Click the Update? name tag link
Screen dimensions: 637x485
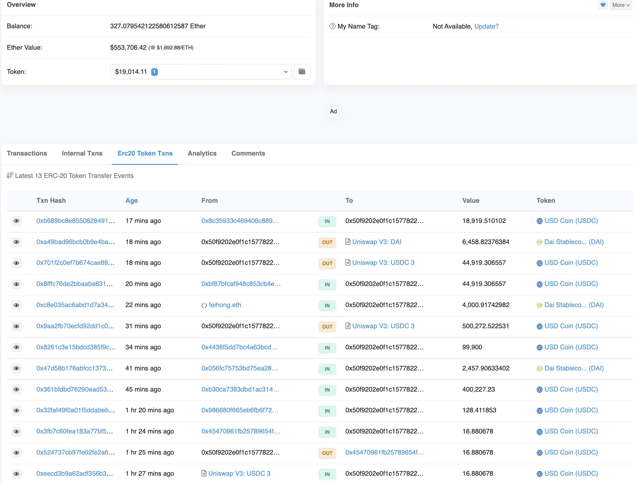coord(486,26)
